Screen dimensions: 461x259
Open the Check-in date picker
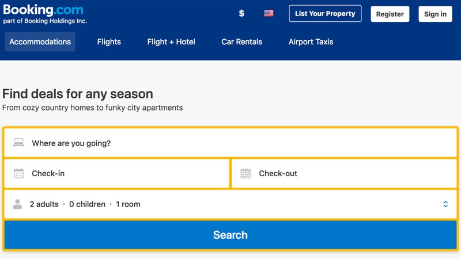(117, 173)
